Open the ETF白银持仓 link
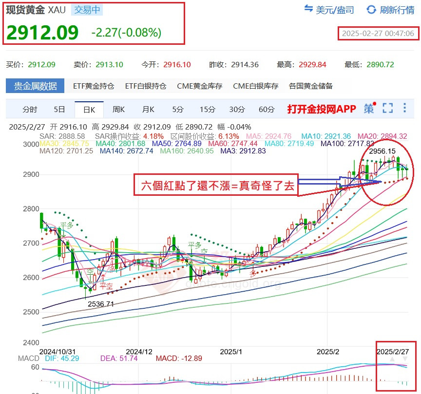Screen dimensions: 421x394 click(146, 86)
